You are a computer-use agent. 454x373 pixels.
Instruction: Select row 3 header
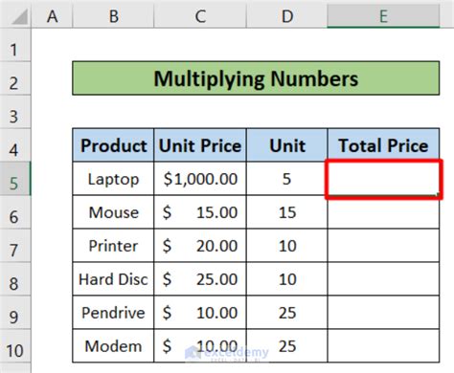[x=15, y=112]
